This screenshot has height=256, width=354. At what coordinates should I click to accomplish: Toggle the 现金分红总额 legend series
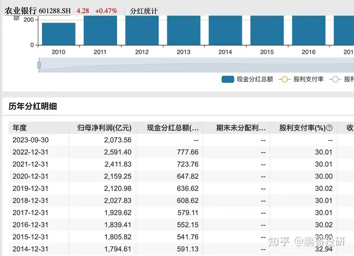(x=247, y=79)
